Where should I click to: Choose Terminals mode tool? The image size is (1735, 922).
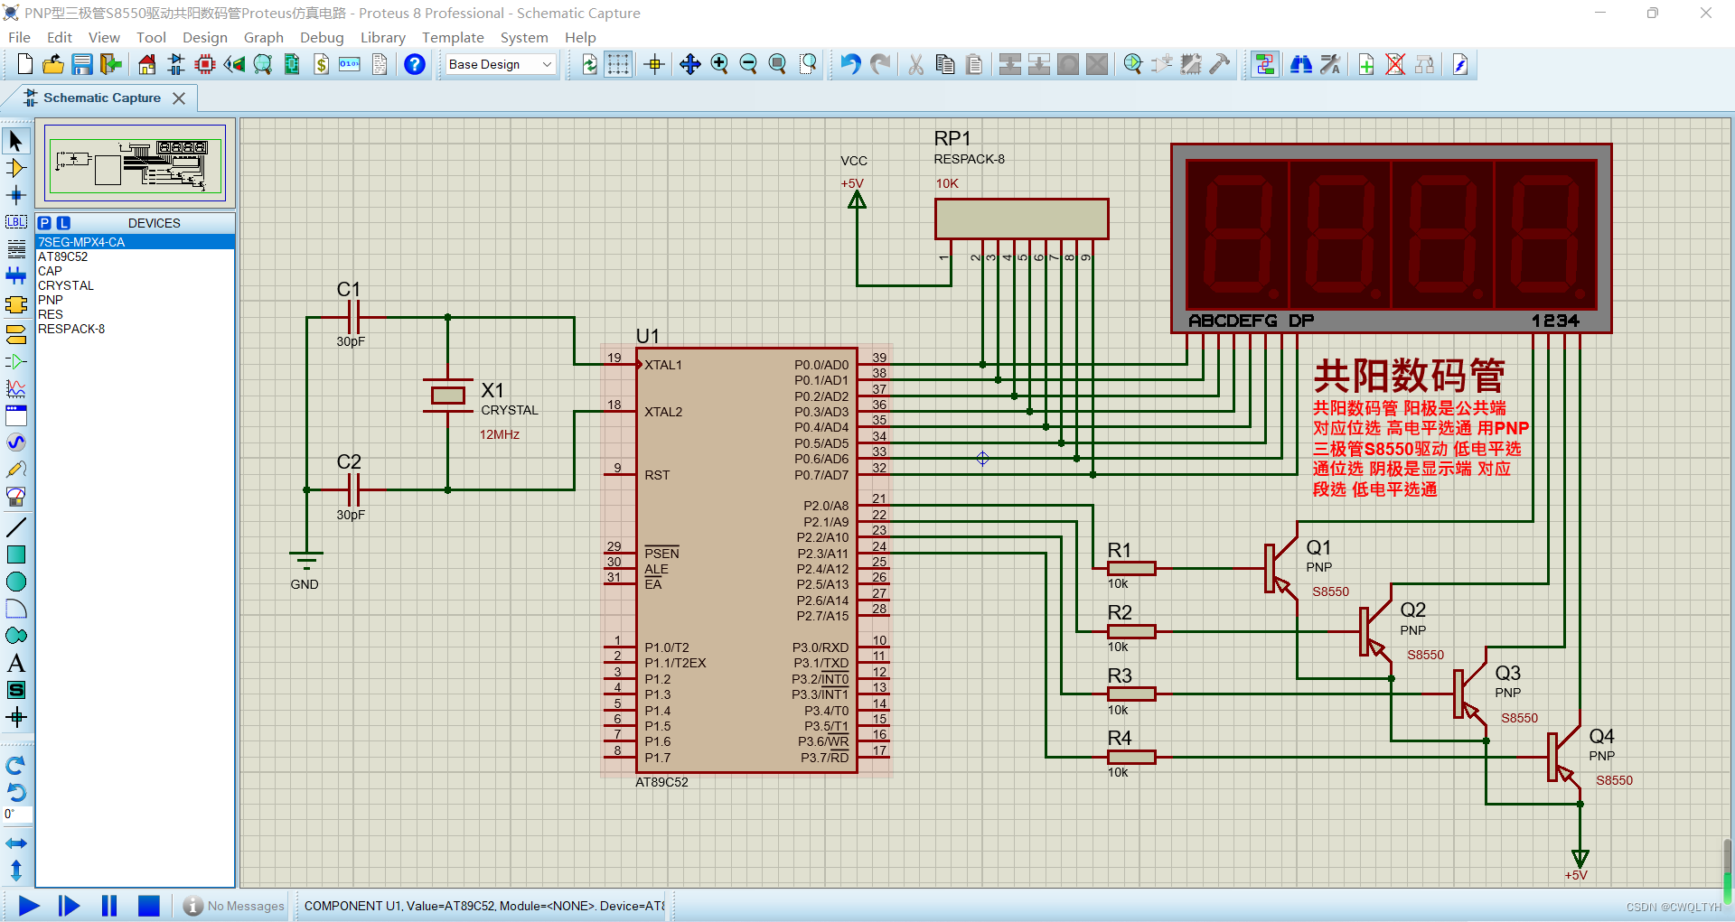(15, 334)
